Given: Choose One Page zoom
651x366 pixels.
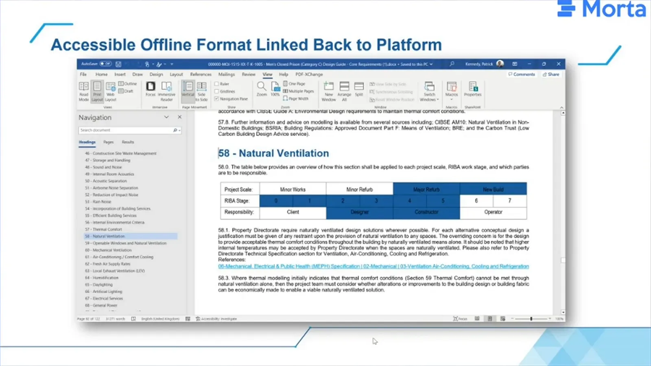Looking at the screenshot, I should click(294, 84).
